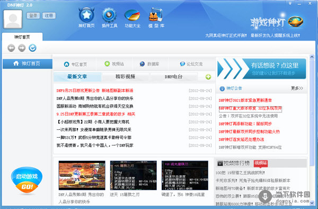Open ranking item 100把 19狩猎之王挑战前利

[240, 173]
